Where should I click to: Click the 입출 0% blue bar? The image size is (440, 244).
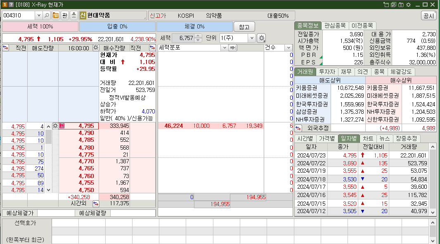click(117, 26)
